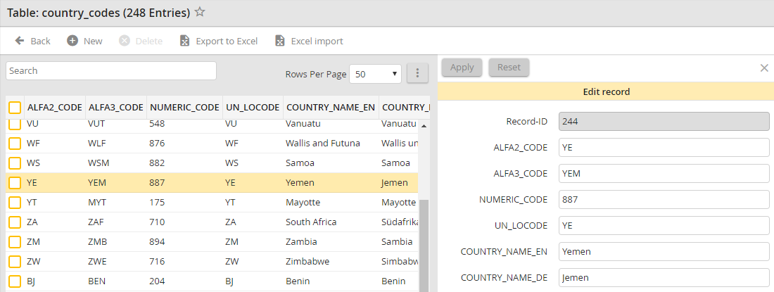Image resolution: width=774 pixels, height=292 pixels.
Task: Sort by UN_LOCODE column header
Action: point(253,108)
